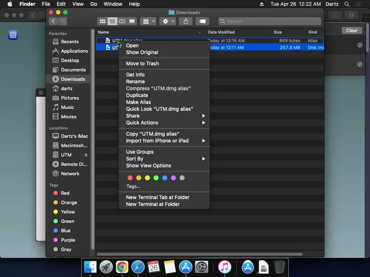The width and height of the screenshot is (370, 277).
Task: Open Music in the sidebar
Action: point(67,107)
